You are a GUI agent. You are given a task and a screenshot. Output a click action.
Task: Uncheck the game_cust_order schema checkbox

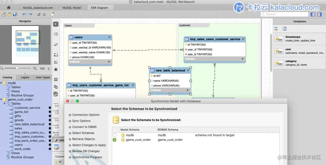pyautogui.click(x=114, y=140)
